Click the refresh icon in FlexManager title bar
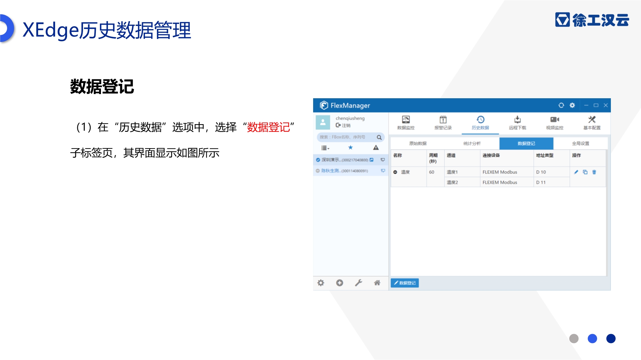Screen dimensions: 641x360 (561, 105)
